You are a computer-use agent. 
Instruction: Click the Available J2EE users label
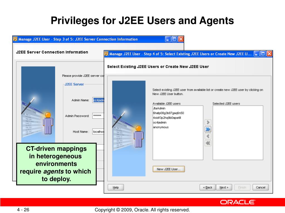coord(166,104)
